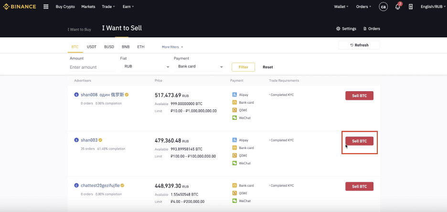Select the BNB coin tab
The width and height of the screenshot is (447, 212).
pyautogui.click(x=126, y=47)
